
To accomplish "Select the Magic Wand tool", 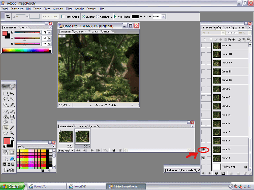I will coord(12,99).
